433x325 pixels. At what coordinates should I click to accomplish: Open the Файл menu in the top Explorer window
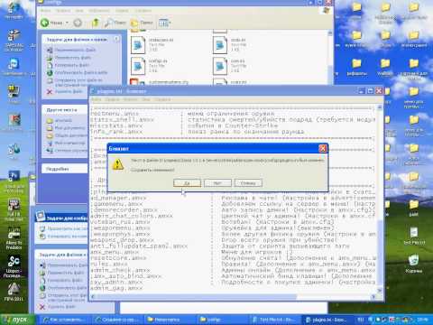pos(45,11)
